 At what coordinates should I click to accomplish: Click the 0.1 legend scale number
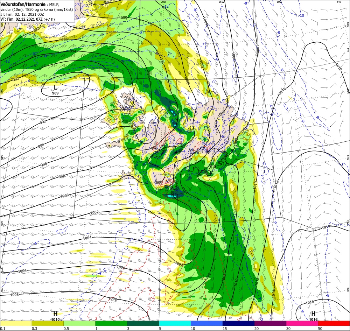point(3,329)
